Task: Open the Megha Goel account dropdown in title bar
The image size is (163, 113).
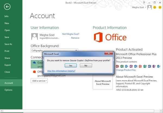Action: pos(145,7)
